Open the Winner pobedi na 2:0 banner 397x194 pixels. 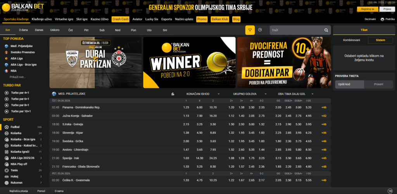coord(189,63)
